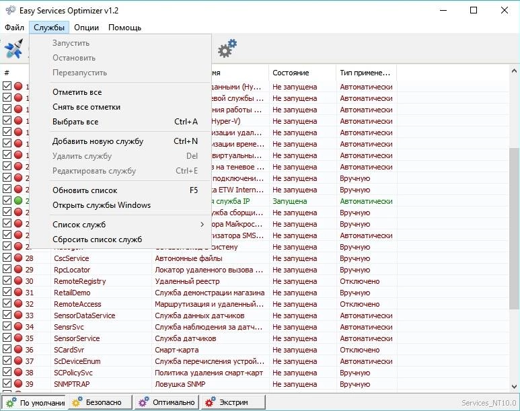Toggle checkbox for CscService row

click(x=7, y=258)
